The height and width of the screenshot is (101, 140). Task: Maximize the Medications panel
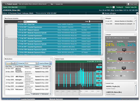[x=51, y=59]
